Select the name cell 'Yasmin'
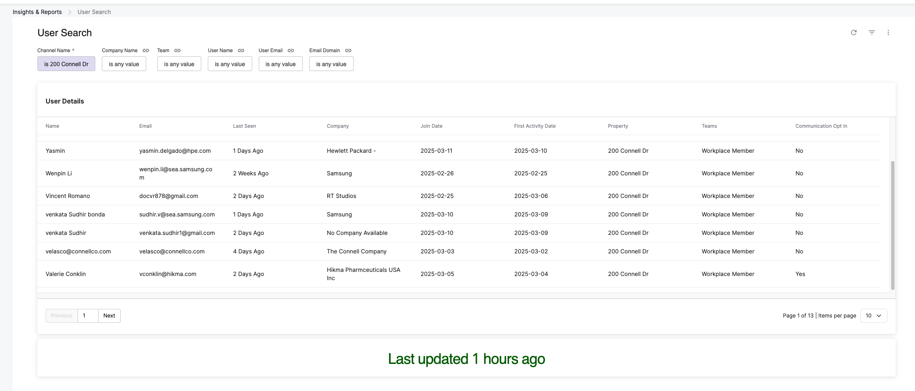Screen dimensions: 915x391 click(x=55, y=151)
